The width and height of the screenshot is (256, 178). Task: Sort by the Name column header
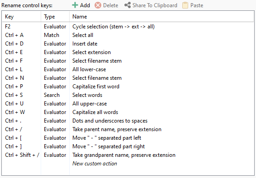pos(161,17)
